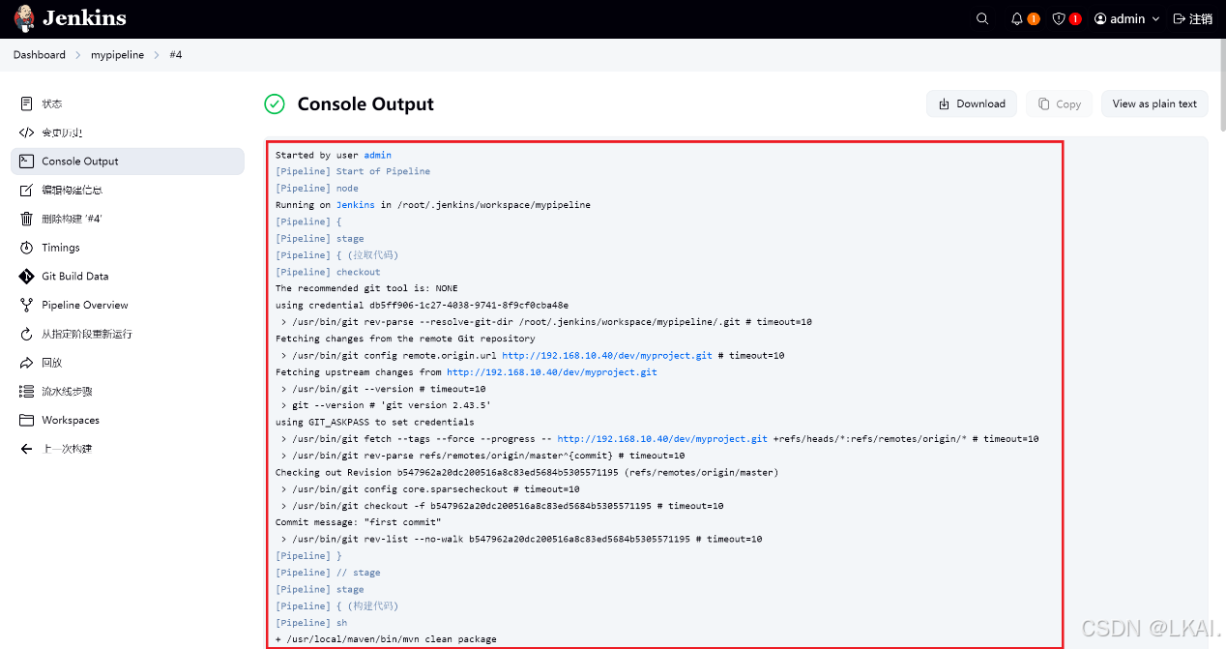The image size is (1226, 649).
Task: Click '[Pipeline] checkout' line
Action: click(328, 272)
